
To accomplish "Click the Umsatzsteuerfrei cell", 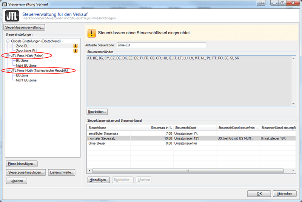I will coord(195,143).
